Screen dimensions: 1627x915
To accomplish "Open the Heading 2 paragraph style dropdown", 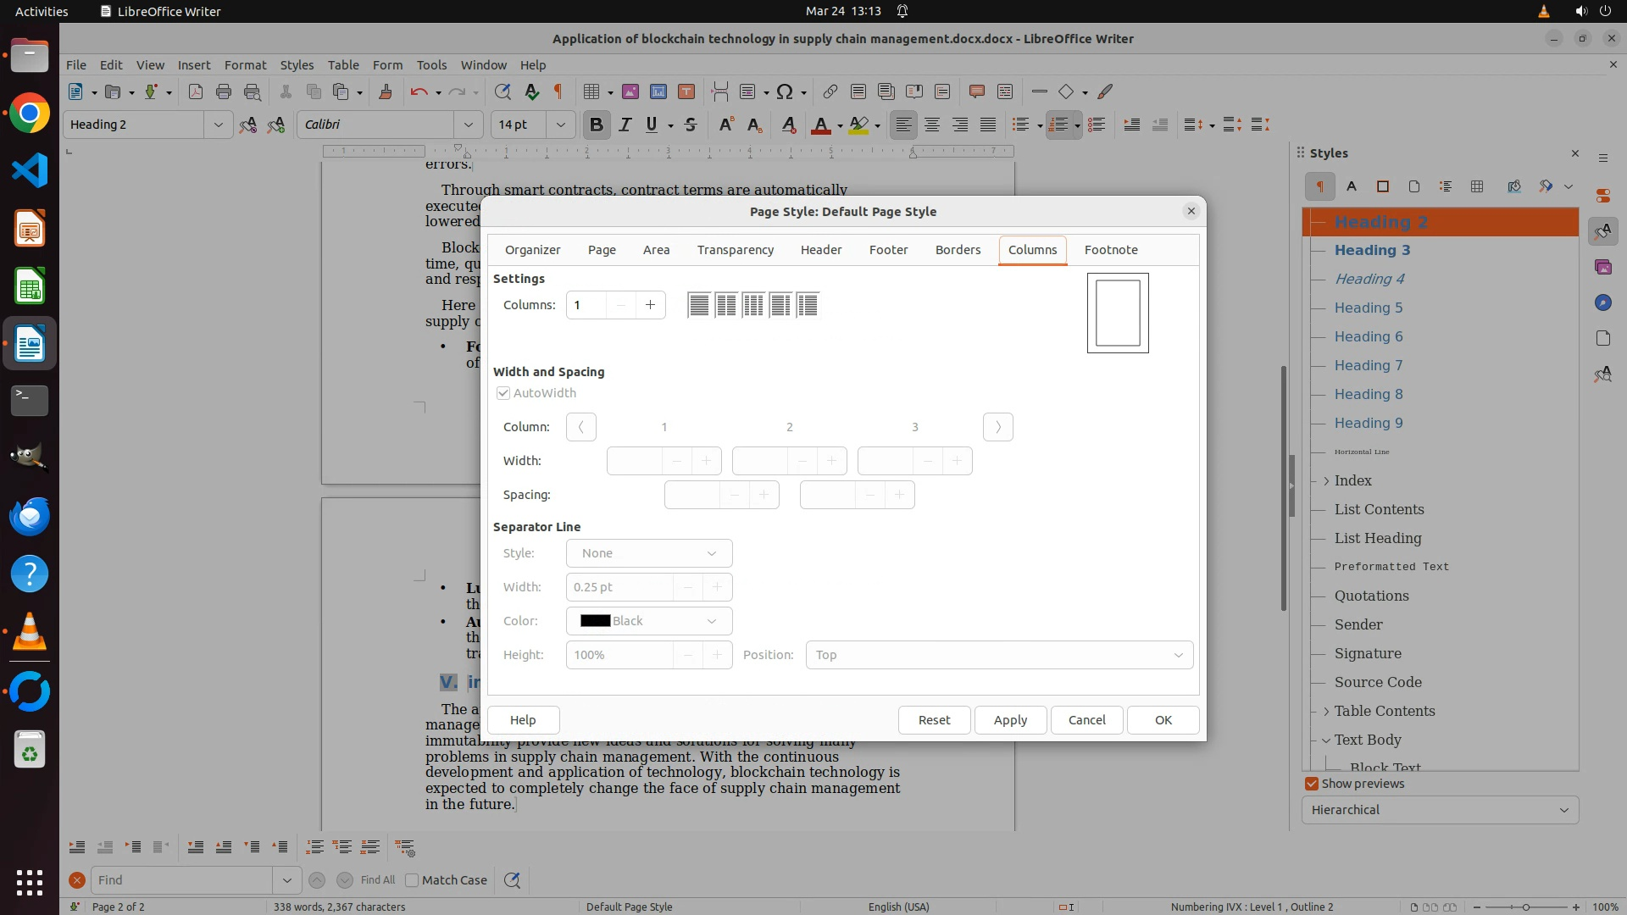I will tap(218, 125).
